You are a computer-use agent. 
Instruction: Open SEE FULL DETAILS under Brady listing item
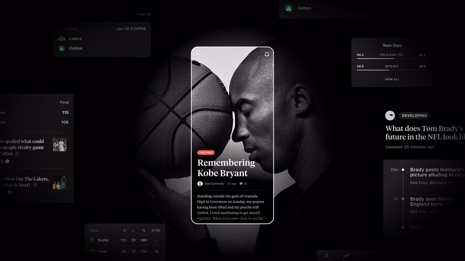click(x=426, y=212)
